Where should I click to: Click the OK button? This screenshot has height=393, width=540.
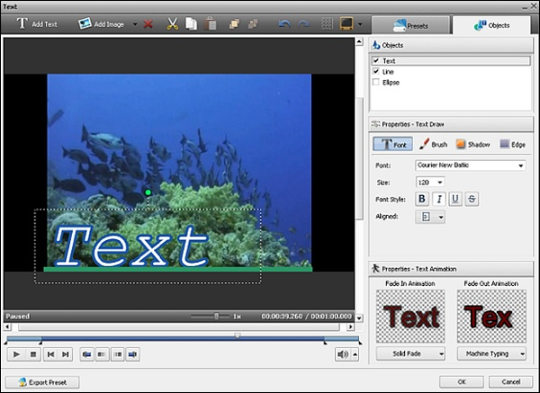(x=460, y=382)
